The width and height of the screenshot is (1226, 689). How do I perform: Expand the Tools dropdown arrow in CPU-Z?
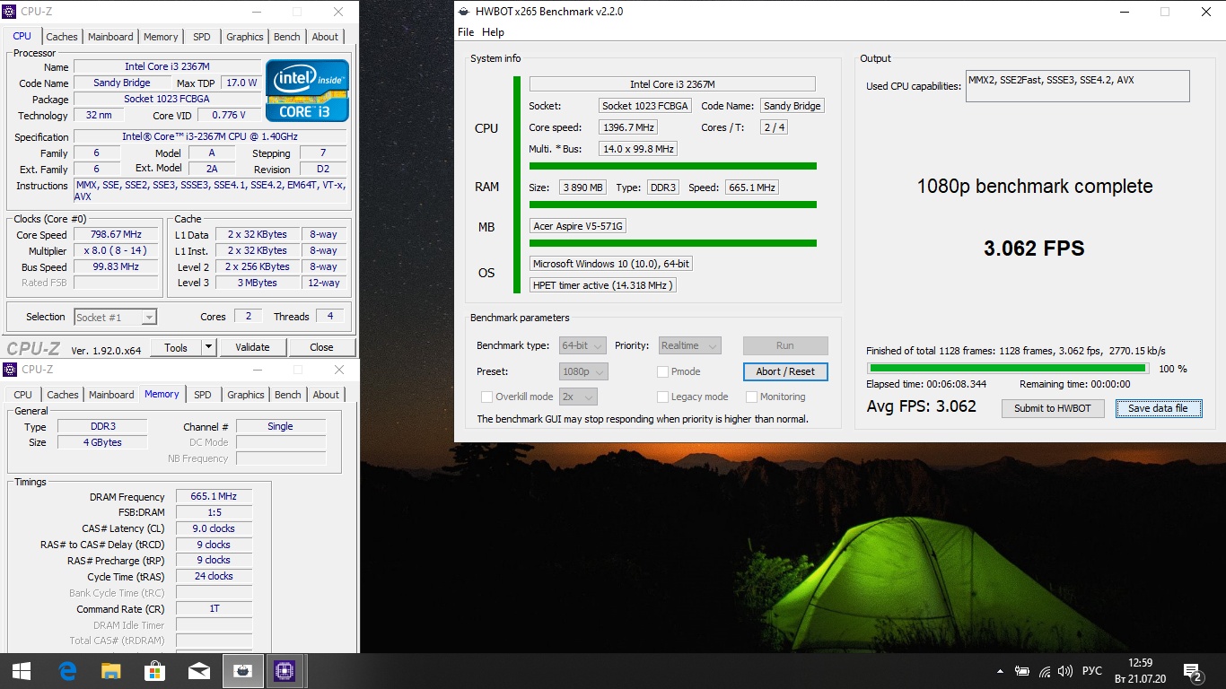click(208, 347)
